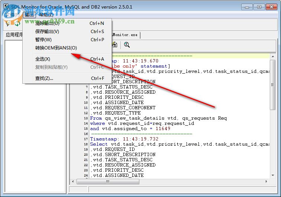Click the '11:43:19.670' timestamp value

(x=140, y=61)
